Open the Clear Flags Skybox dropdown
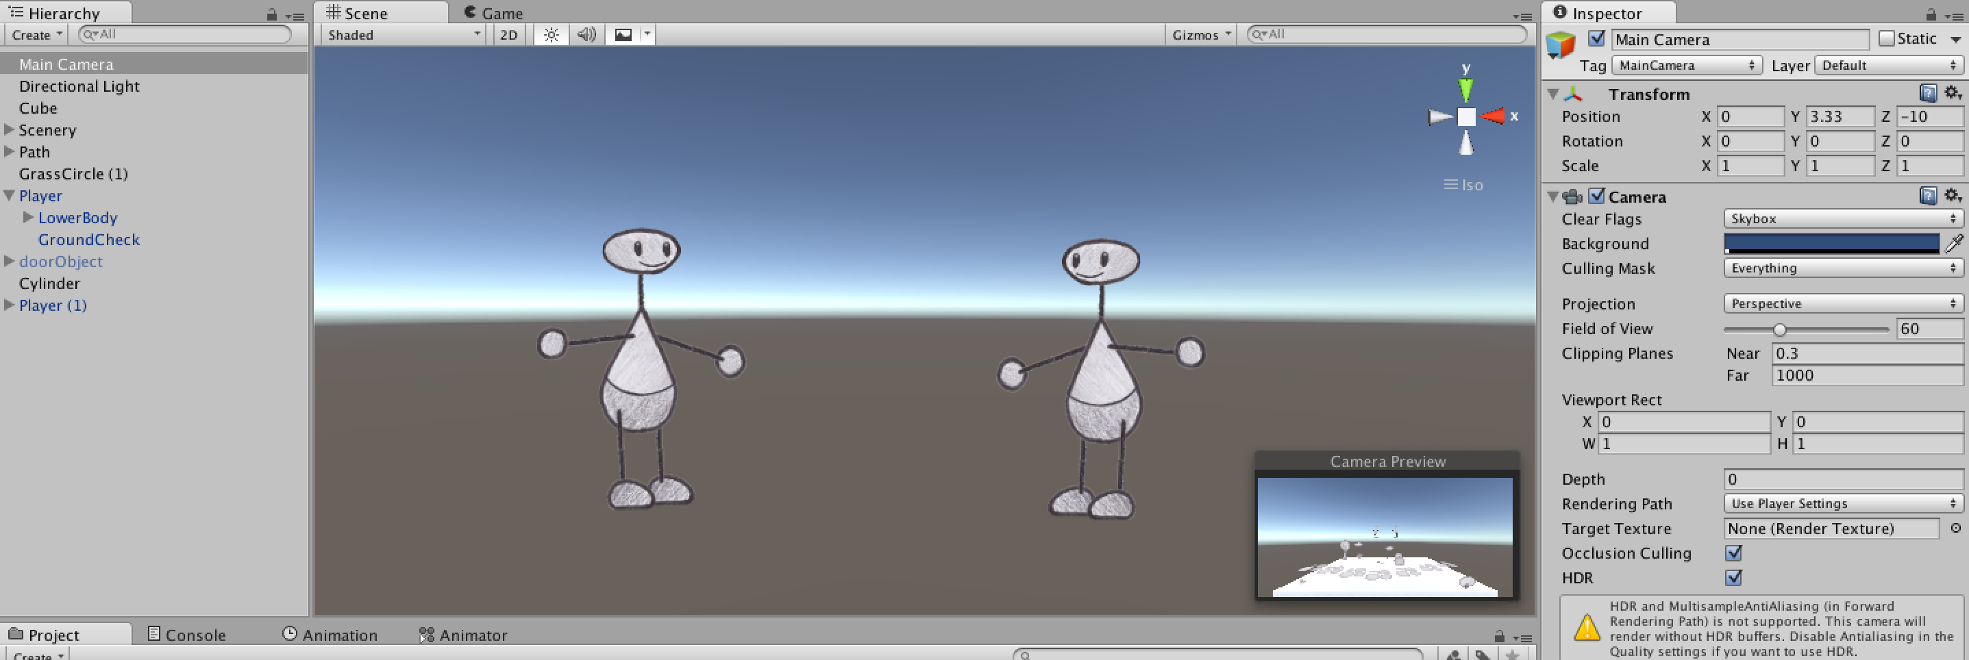The width and height of the screenshot is (1969, 660). point(1842,219)
